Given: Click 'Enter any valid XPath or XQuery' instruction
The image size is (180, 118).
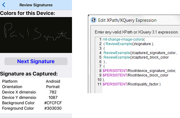Looking at the screenshot, I should [136, 32].
